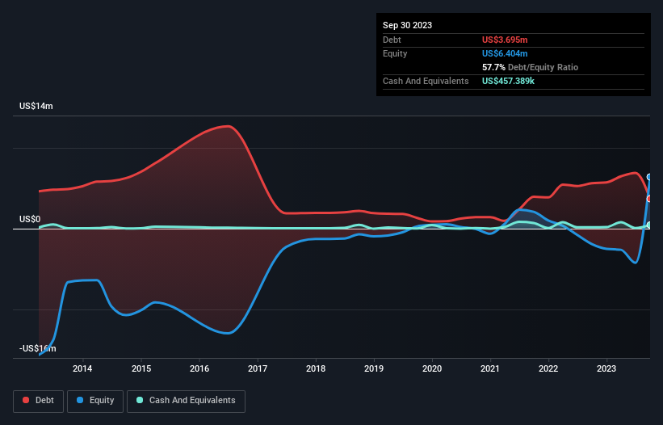Screen dimensions: 663x425
Task: Click the 57.7% Debt/Equity Ratio text
Action: pyautogui.click(x=531, y=67)
